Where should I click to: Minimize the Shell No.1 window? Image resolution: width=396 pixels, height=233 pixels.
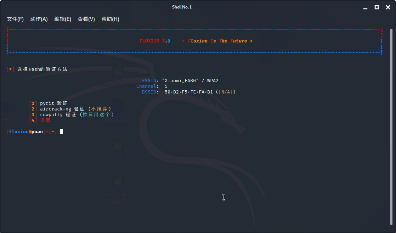[x=365, y=7]
